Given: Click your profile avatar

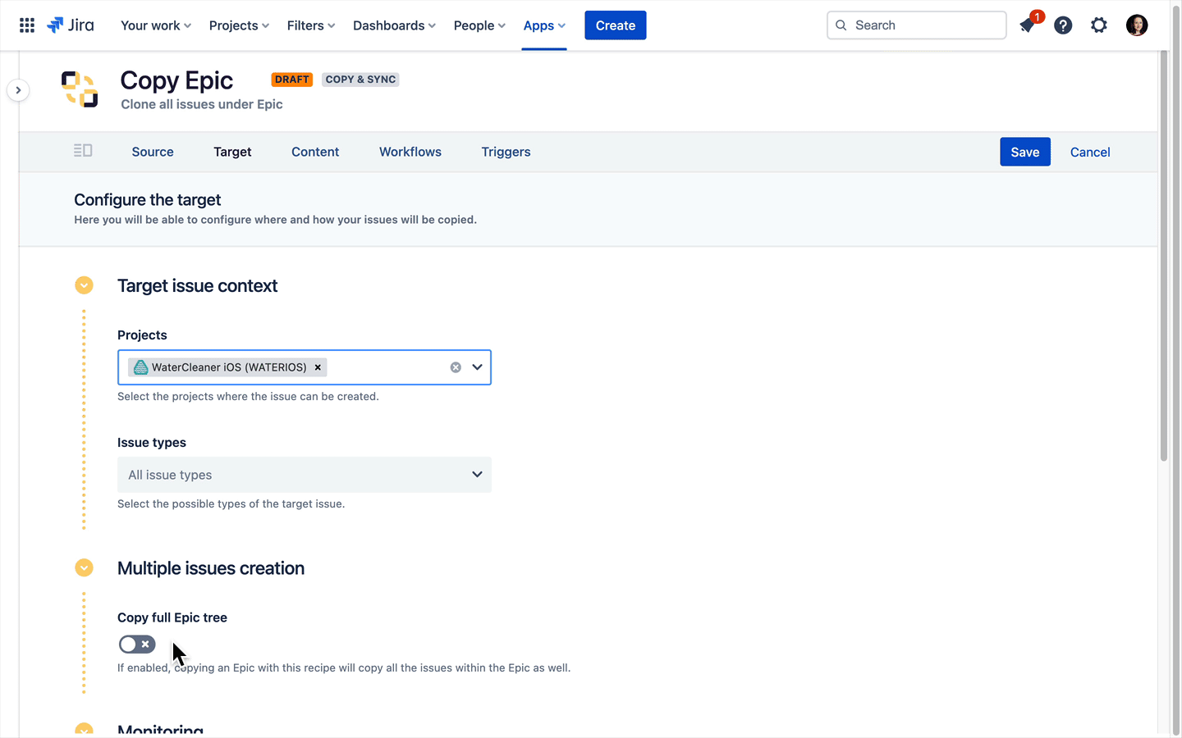Looking at the screenshot, I should point(1137,25).
